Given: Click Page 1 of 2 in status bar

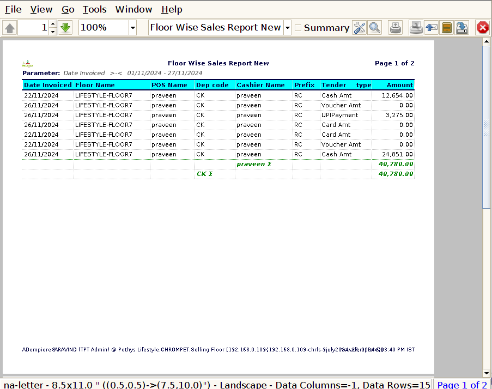Looking at the screenshot, I should click(462, 385).
